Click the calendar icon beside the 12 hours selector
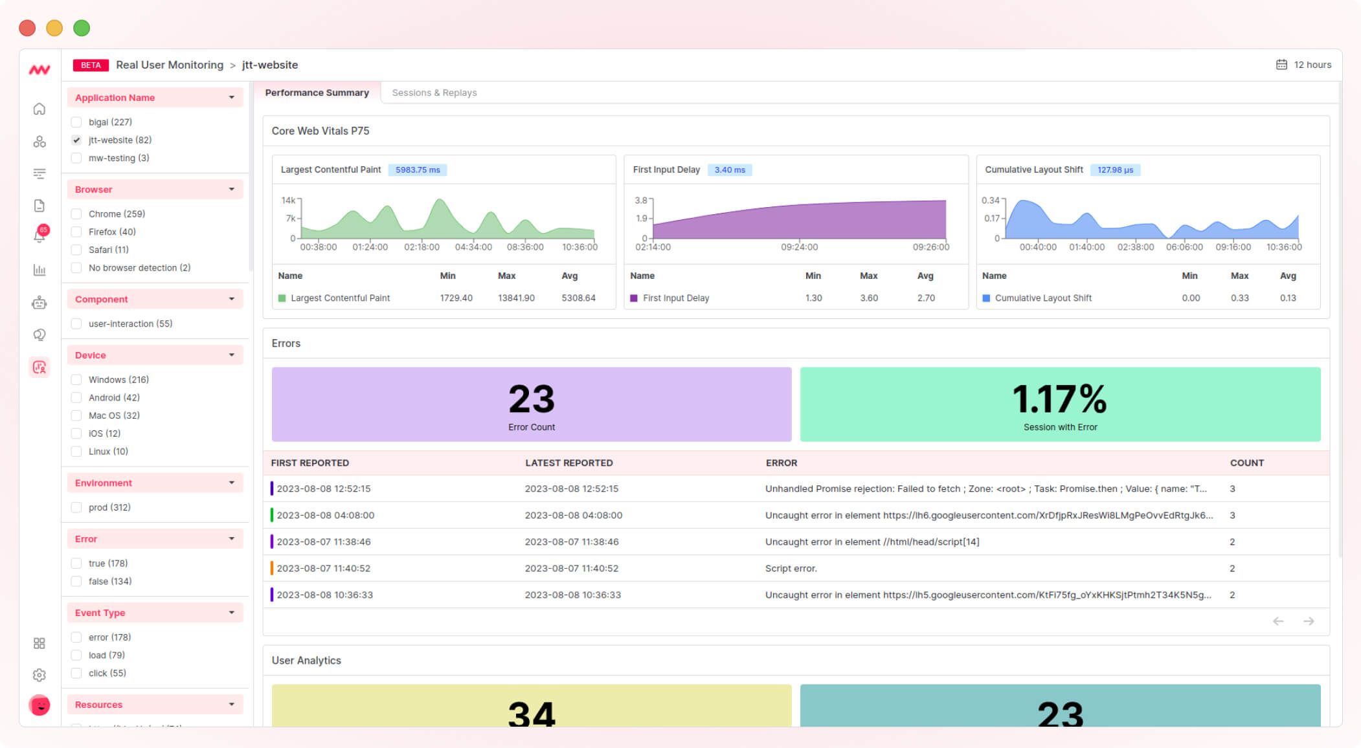The height and width of the screenshot is (748, 1361). pyautogui.click(x=1281, y=65)
